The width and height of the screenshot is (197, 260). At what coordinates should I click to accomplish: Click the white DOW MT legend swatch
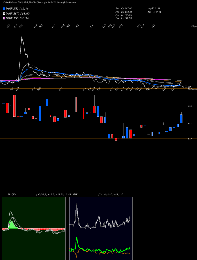(x=4, y=13)
